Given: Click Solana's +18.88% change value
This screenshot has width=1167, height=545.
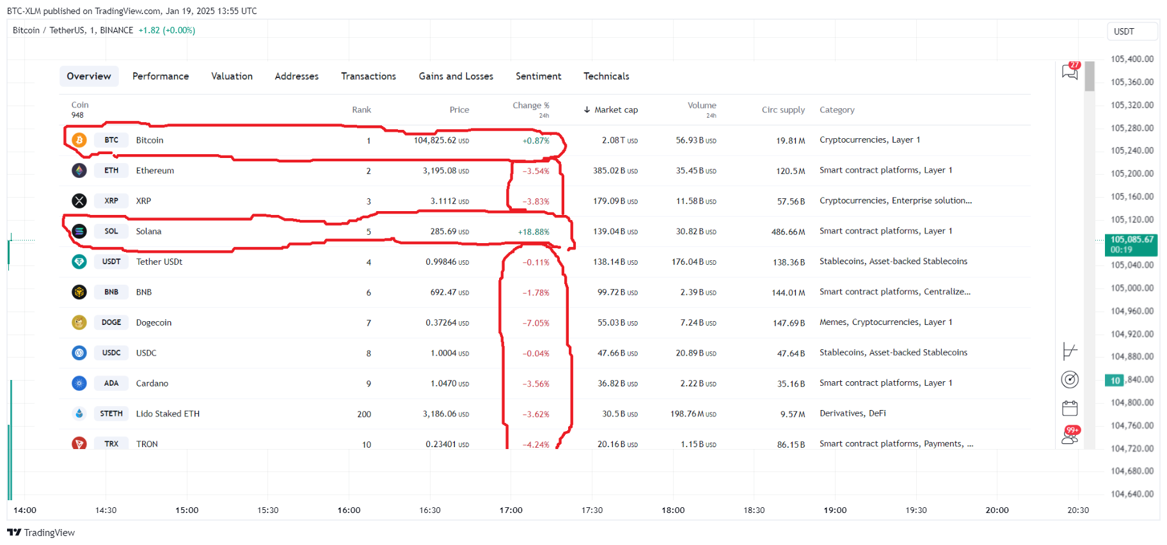Looking at the screenshot, I should (x=534, y=232).
